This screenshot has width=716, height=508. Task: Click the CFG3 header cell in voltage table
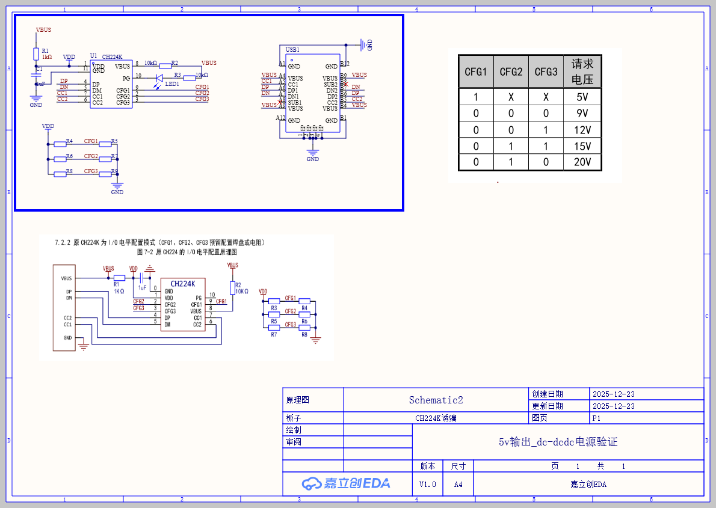point(546,72)
